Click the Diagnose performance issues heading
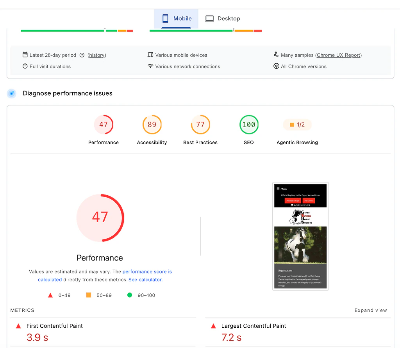The height and width of the screenshot is (348, 400). click(68, 93)
